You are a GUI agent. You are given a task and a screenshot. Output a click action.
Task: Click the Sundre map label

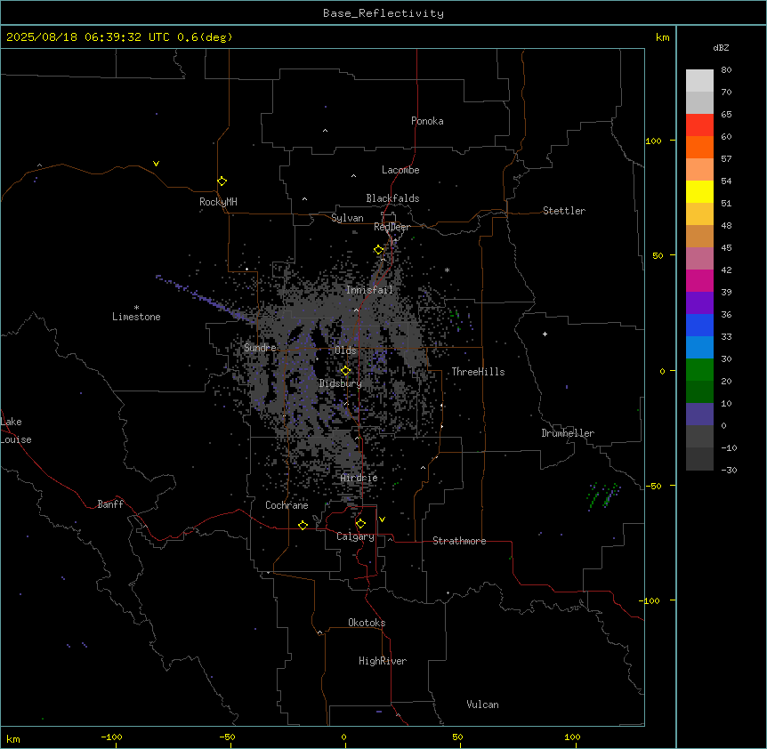260,348
